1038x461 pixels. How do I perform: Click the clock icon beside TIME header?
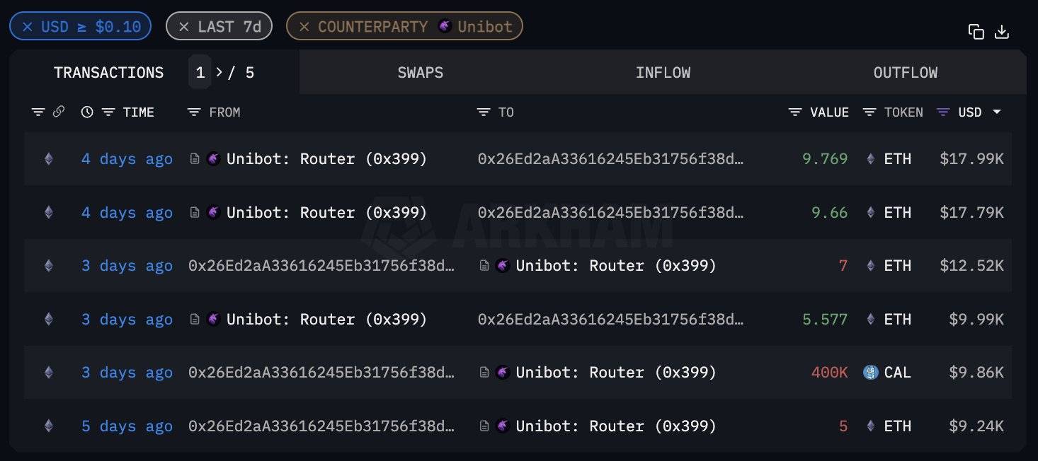(87, 112)
